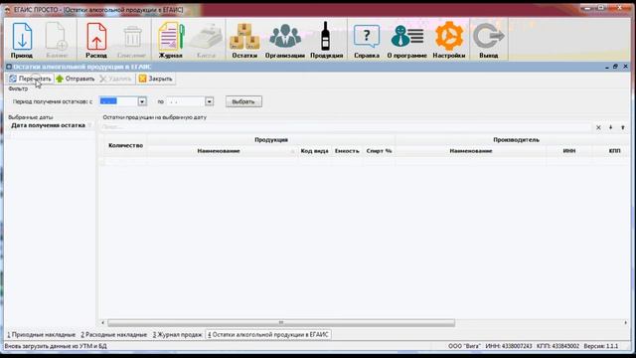Click the Спирт % column header

[x=379, y=151]
